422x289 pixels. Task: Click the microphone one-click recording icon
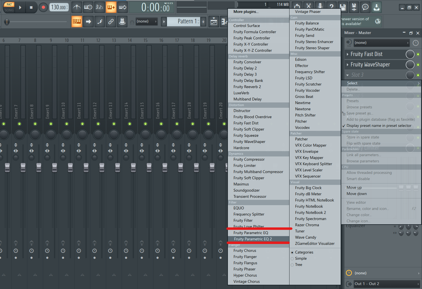[x=320, y=7]
